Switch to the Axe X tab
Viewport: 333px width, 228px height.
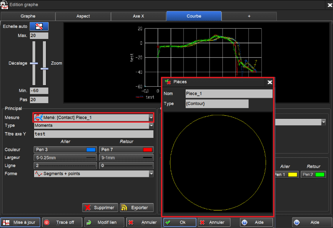pos(138,16)
